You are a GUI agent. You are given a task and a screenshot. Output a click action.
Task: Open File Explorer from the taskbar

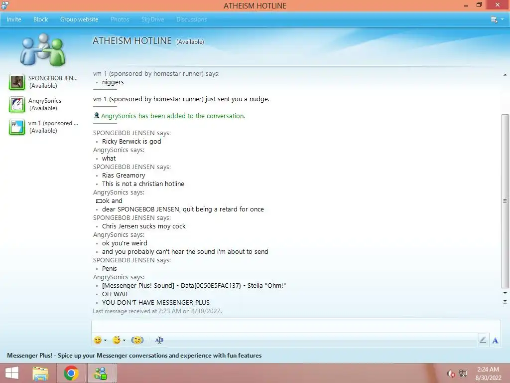click(x=40, y=373)
